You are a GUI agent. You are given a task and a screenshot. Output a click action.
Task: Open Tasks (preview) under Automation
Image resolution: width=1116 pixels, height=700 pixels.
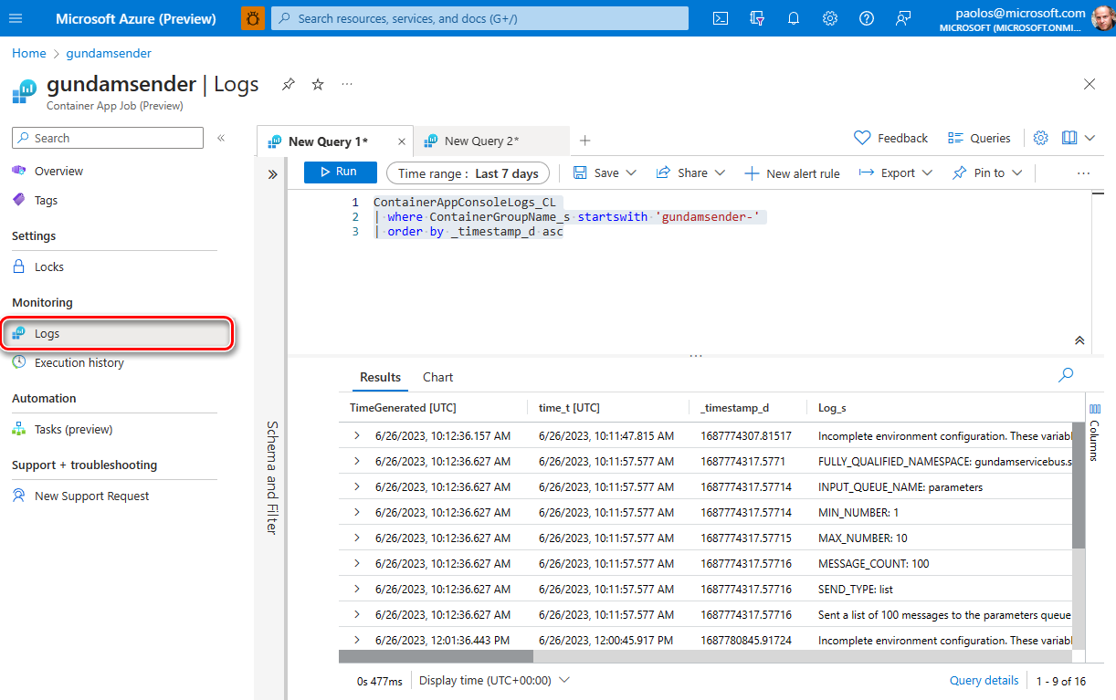point(73,429)
